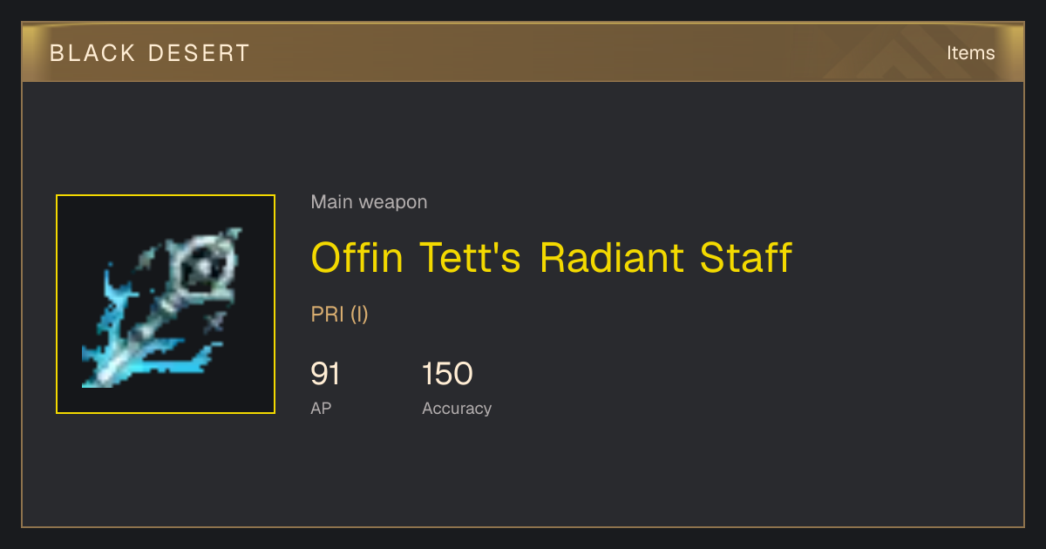Click the 150 accuracy value

click(x=447, y=374)
